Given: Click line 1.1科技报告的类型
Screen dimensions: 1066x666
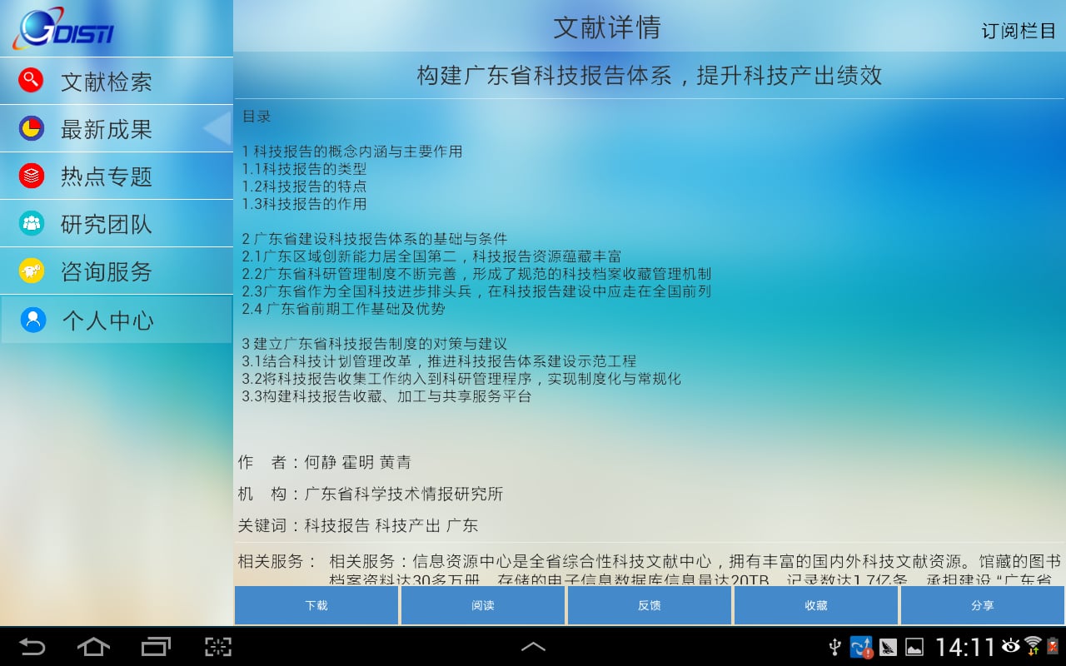Looking at the screenshot, I should pos(304,169).
